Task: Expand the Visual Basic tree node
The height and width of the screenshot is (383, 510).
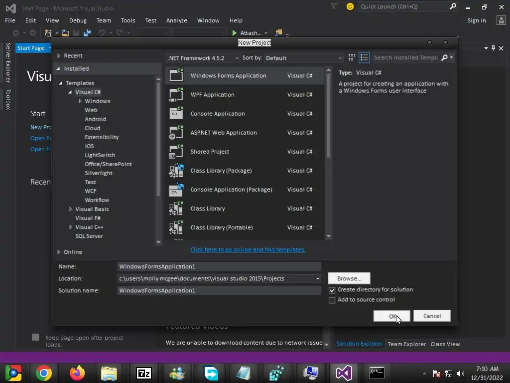Action: (x=71, y=209)
